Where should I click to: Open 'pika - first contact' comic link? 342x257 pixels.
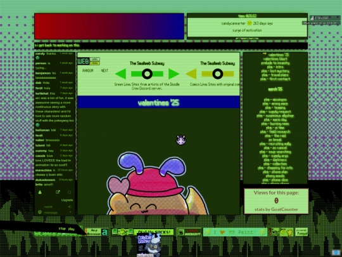click(275, 79)
